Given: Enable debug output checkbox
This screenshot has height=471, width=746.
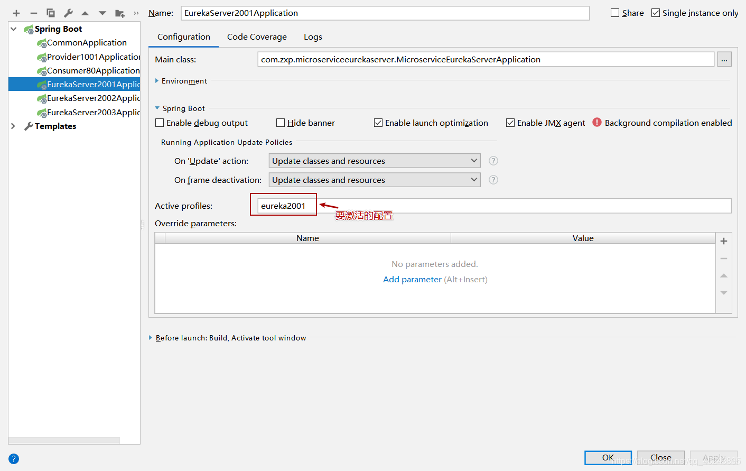Looking at the screenshot, I should 160,123.
